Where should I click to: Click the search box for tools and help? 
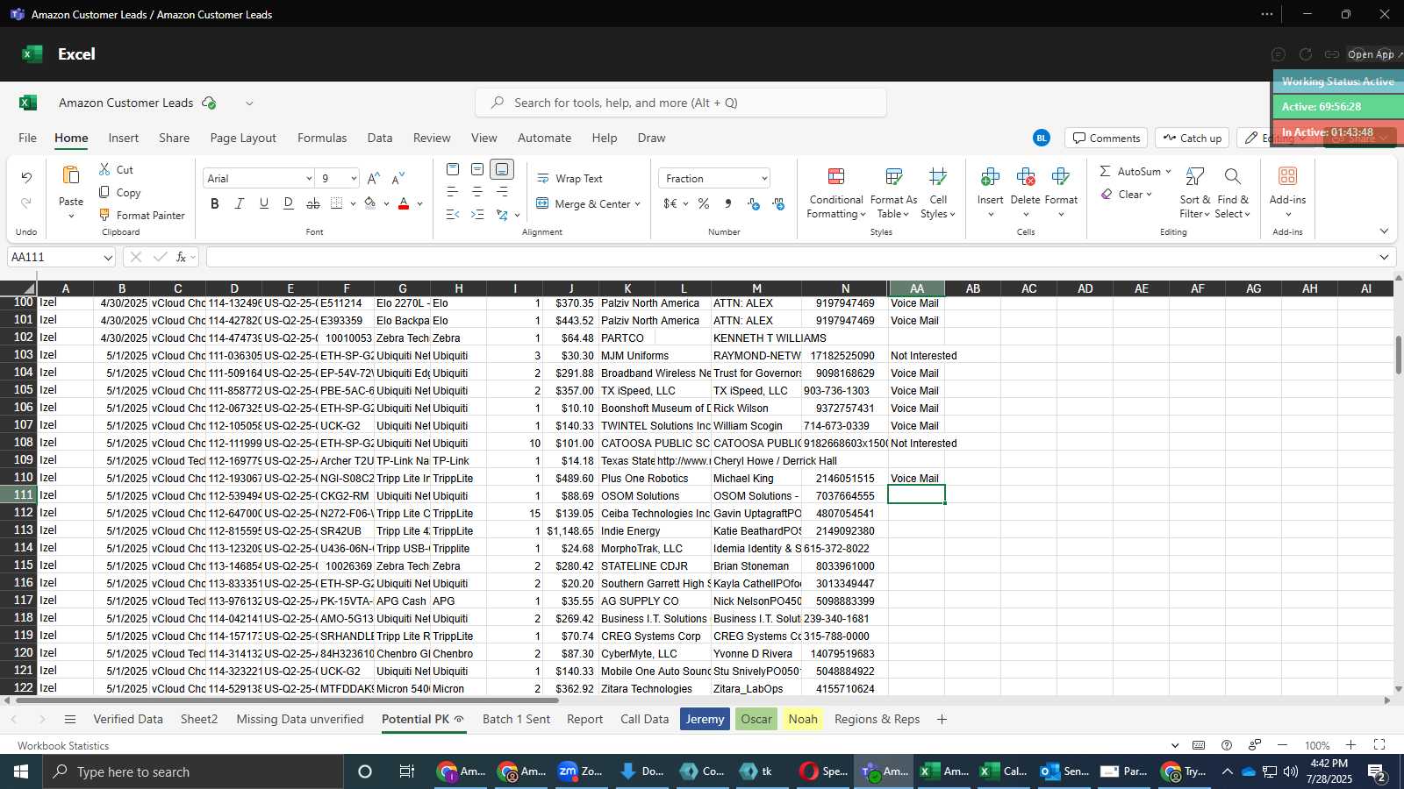[681, 103]
